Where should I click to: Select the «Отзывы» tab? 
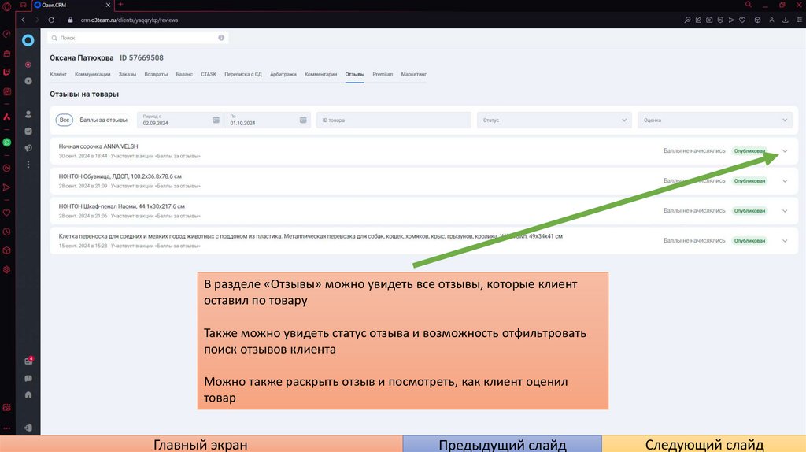[x=355, y=75]
